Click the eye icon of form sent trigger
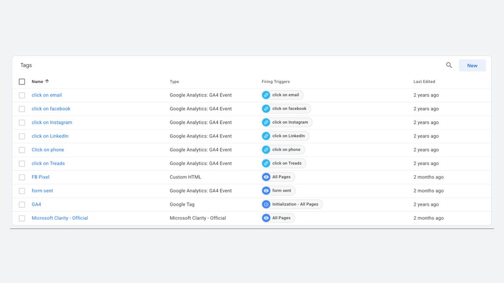The image size is (504, 283). [x=266, y=191]
